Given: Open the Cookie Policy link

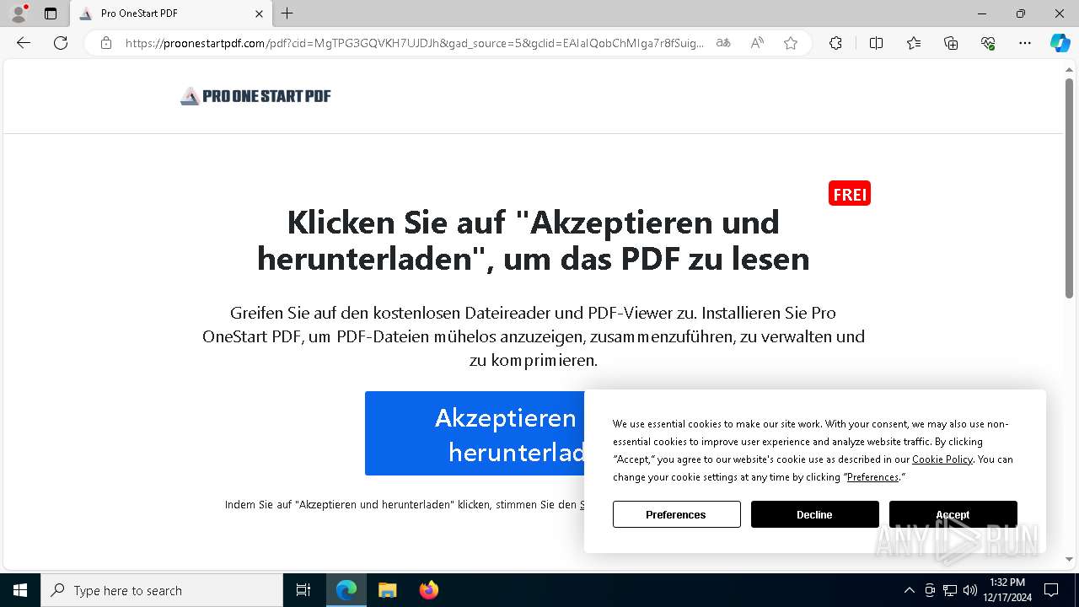Looking at the screenshot, I should [942, 459].
